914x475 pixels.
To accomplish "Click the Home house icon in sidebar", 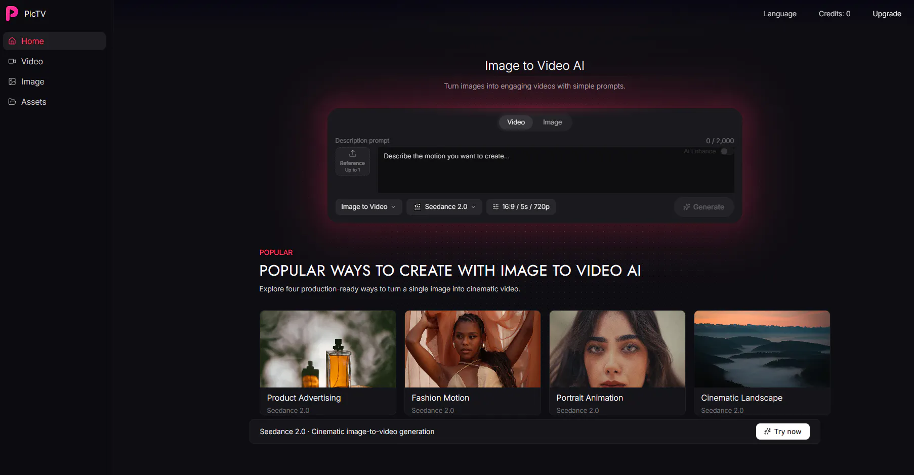I will 12,41.
